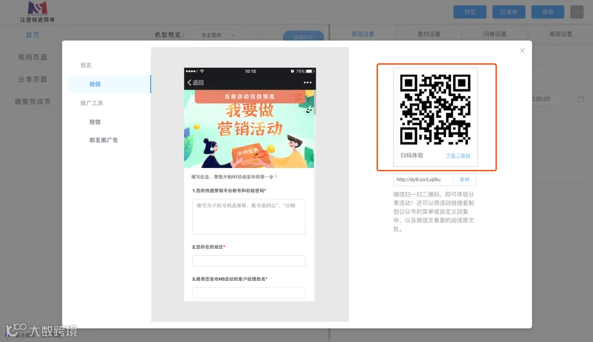
Task: Click the http://dy9.co/Loj0tu URL field
Action: [x=423, y=180]
